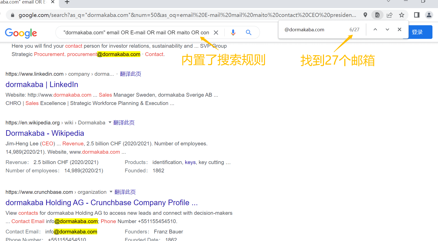This screenshot has height=241, width=438.
Task: Clear the Google search box text
Action: point(216,33)
